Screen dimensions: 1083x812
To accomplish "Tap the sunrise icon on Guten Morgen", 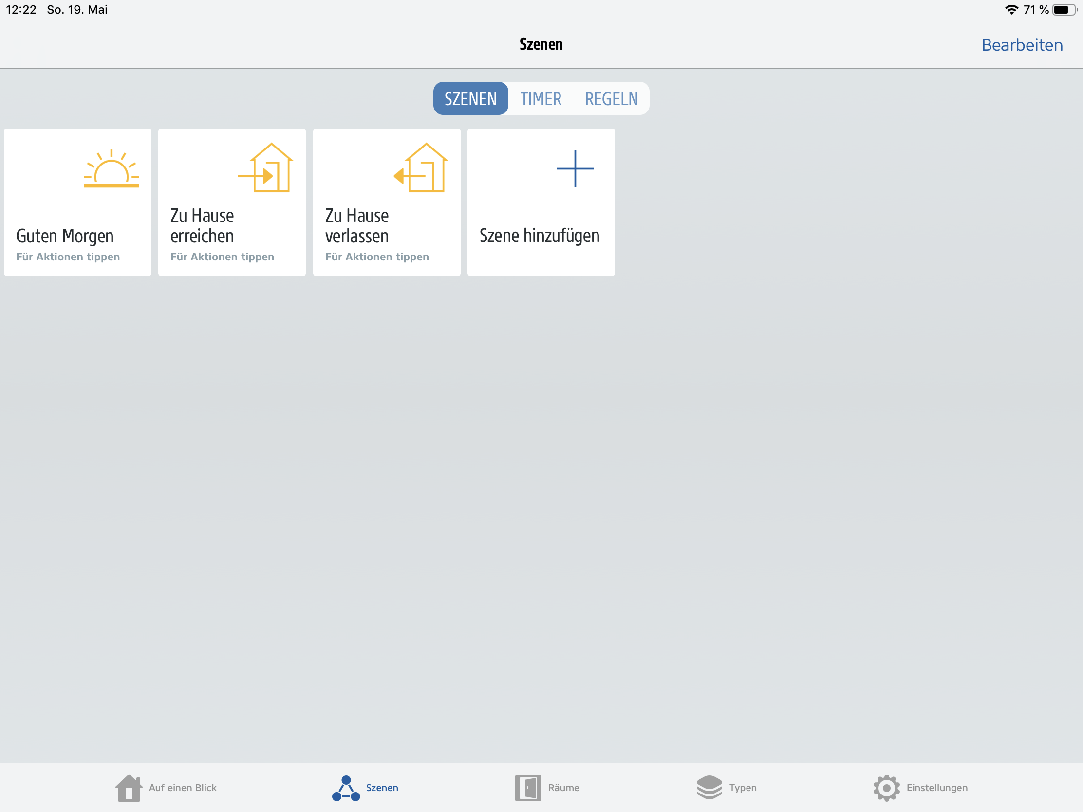I will (111, 169).
